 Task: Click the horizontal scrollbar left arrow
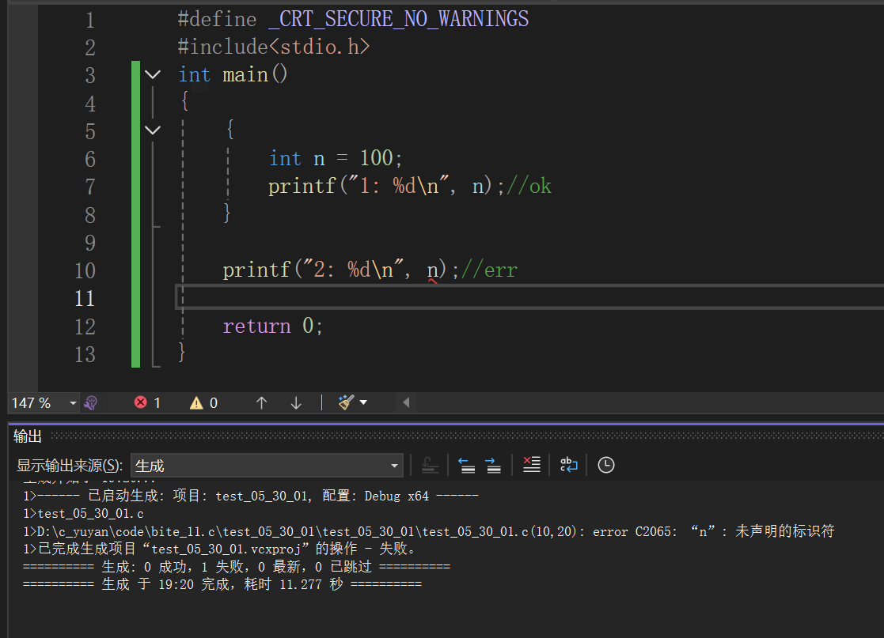point(406,402)
